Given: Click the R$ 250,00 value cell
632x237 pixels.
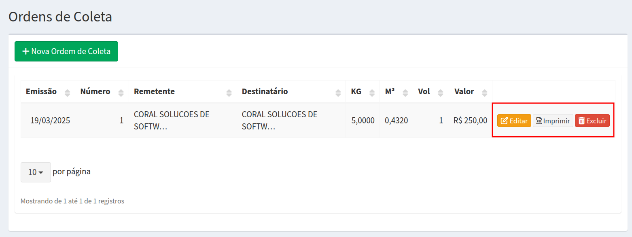Looking at the screenshot, I should click(x=470, y=121).
